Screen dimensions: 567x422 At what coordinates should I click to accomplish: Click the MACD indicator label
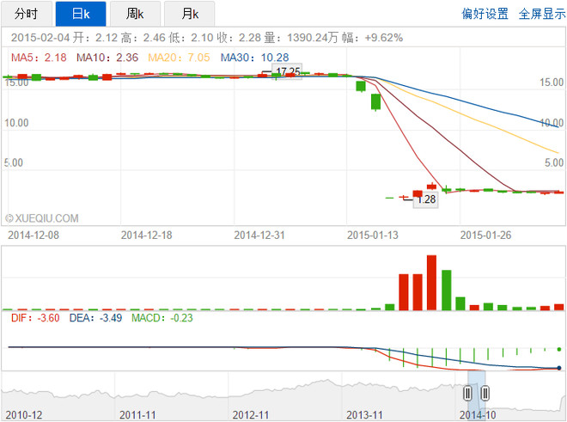coord(162,318)
